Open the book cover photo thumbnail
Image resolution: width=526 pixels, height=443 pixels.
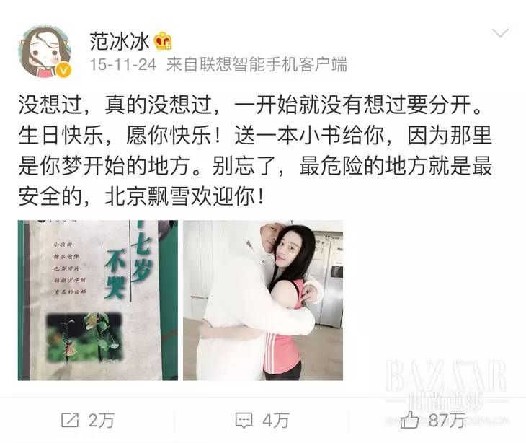pos(97,300)
